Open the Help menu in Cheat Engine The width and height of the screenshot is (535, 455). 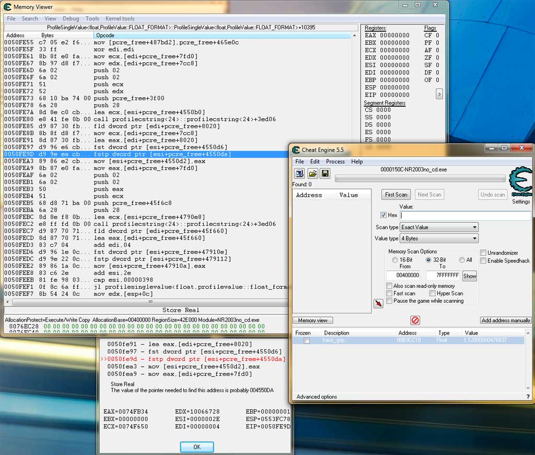(357, 162)
